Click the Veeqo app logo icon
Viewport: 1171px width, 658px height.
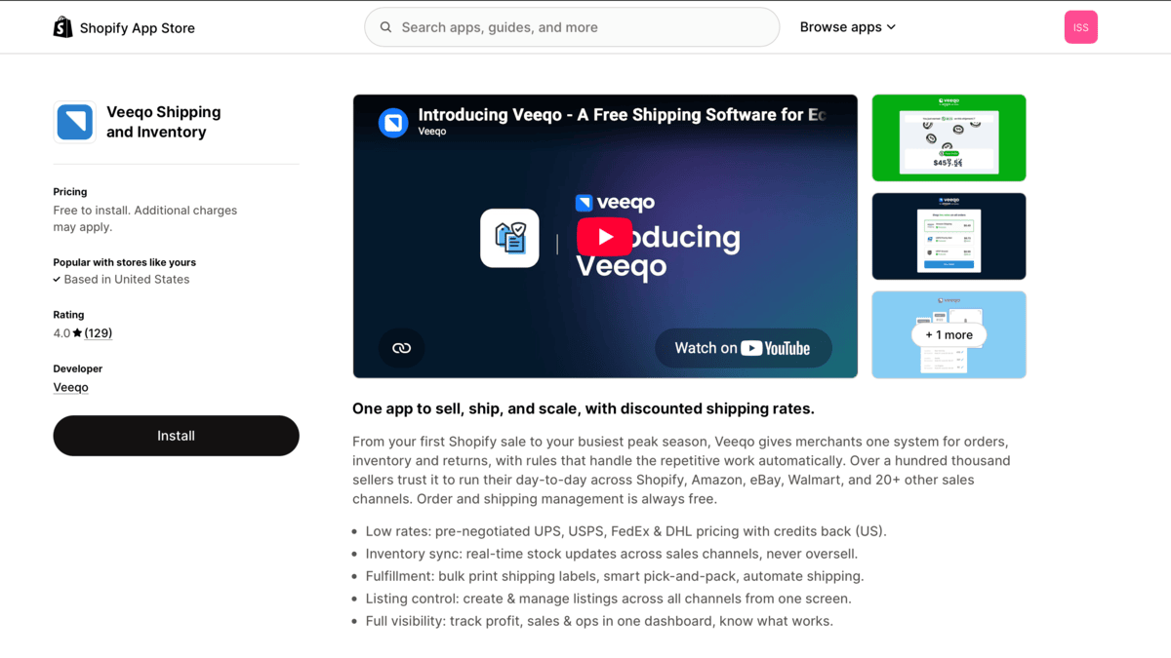coord(75,122)
